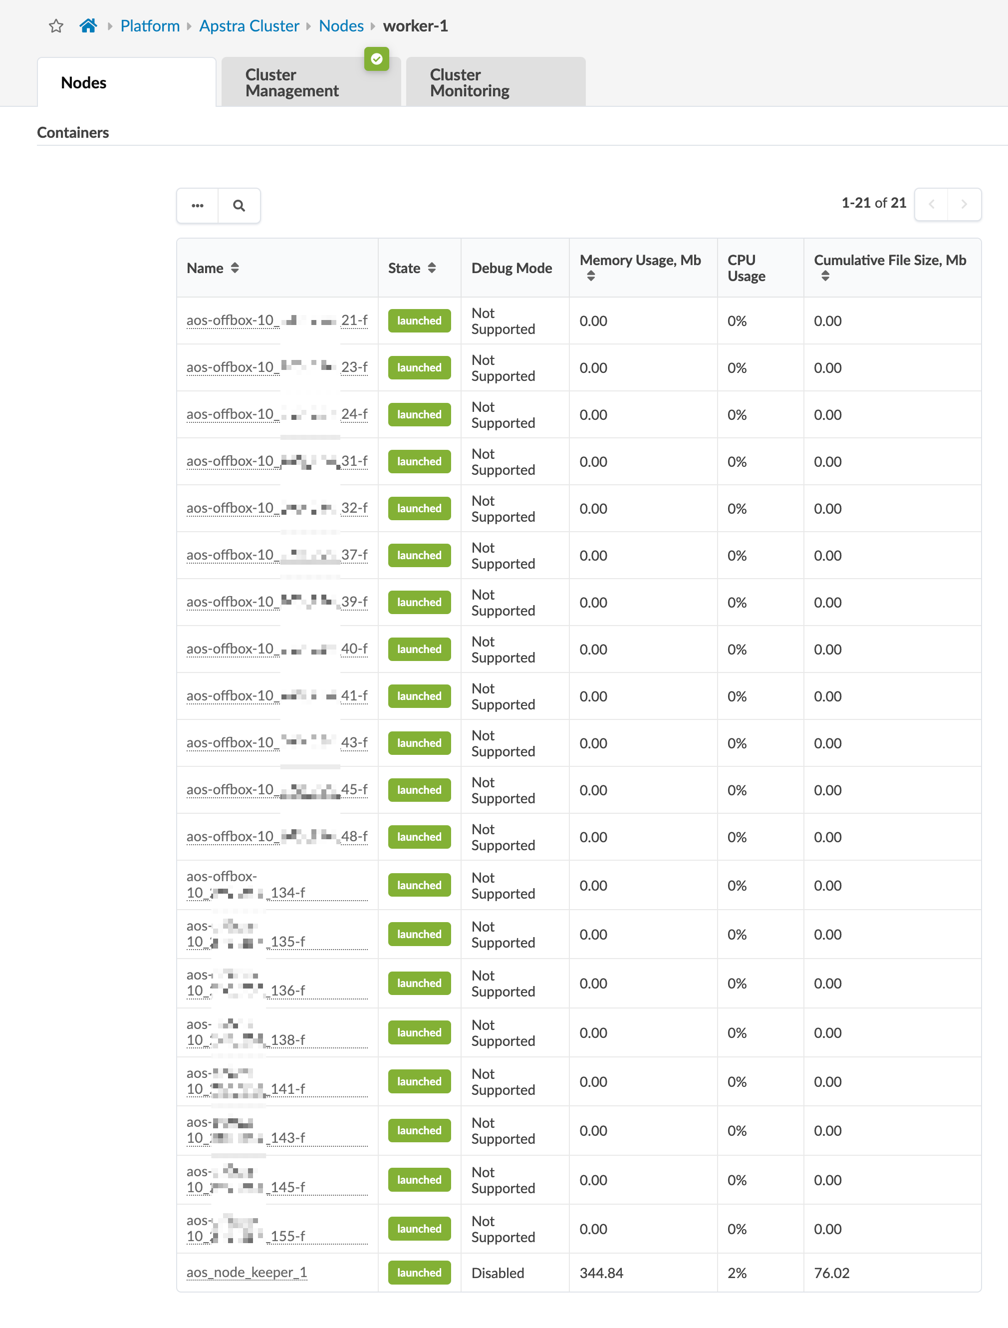Open Platform breadcrumb link

click(150, 26)
